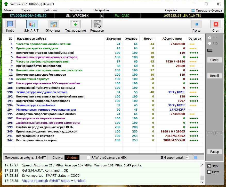
Task: Select the API radio button
Action: [210, 38]
